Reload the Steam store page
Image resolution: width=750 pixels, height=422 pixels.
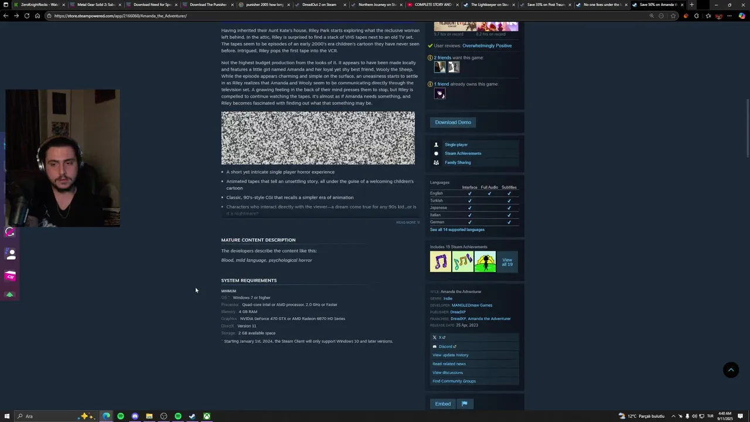click(27, 16)
